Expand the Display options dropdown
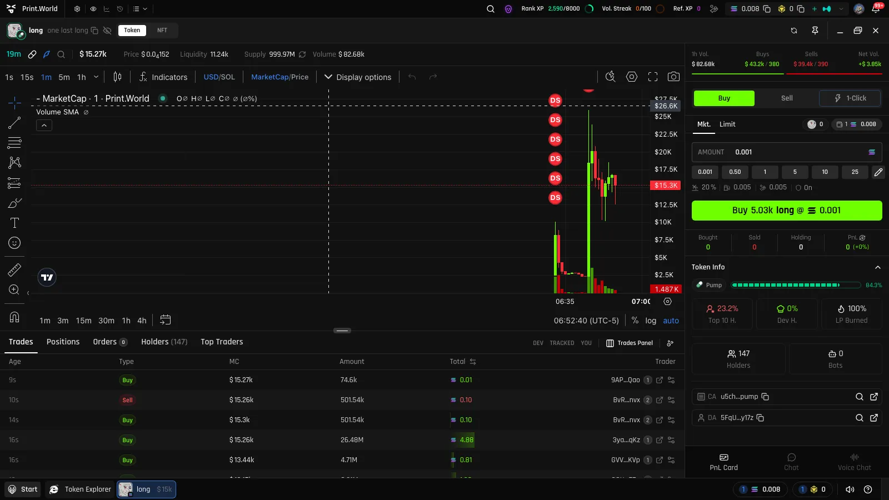Image resolution: width=889 pixels, height=500 pixels. click(x=358, y=77)
